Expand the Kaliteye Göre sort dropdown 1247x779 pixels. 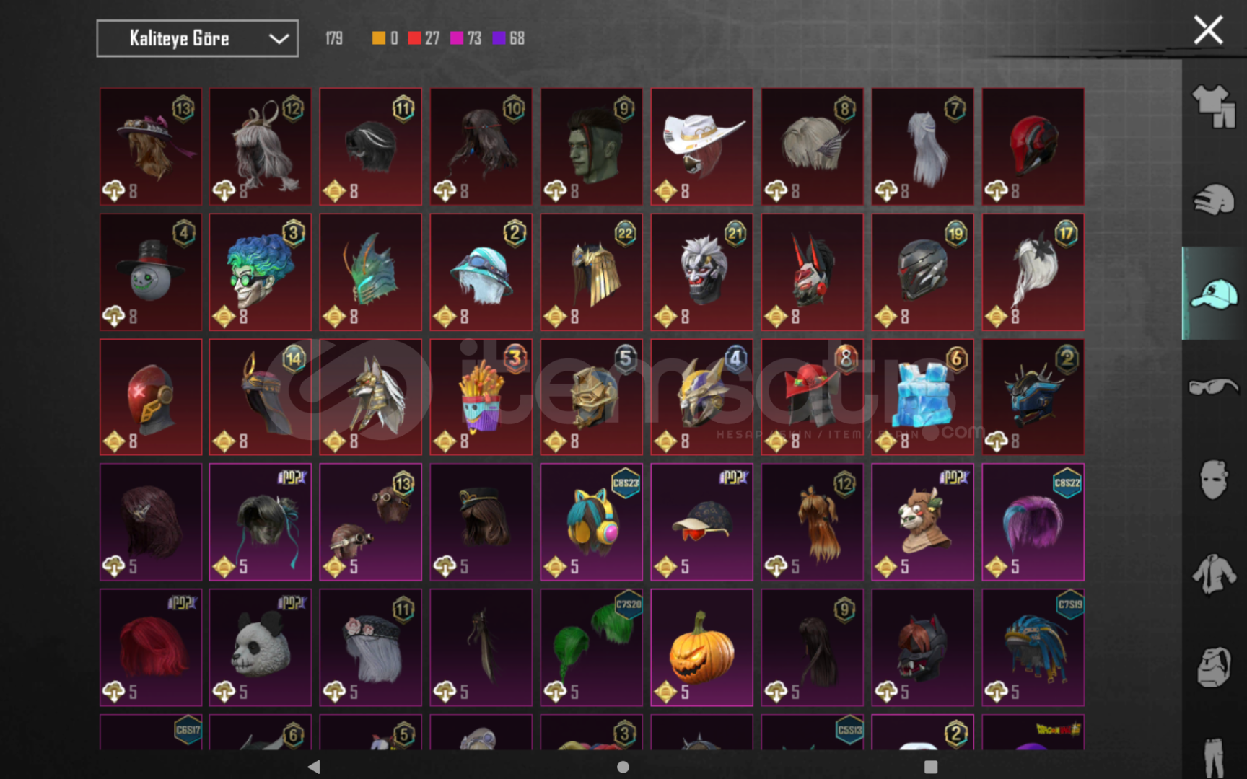tap(197, 38)
